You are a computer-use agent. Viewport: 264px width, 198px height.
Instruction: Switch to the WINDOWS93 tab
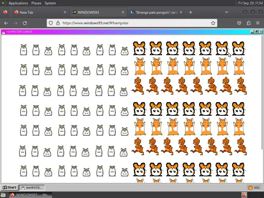pyautogui.click(x=98, y=12)
